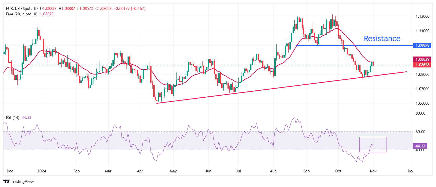Click the EMA (20, close, 0) legend

click(x=22, y=14)
